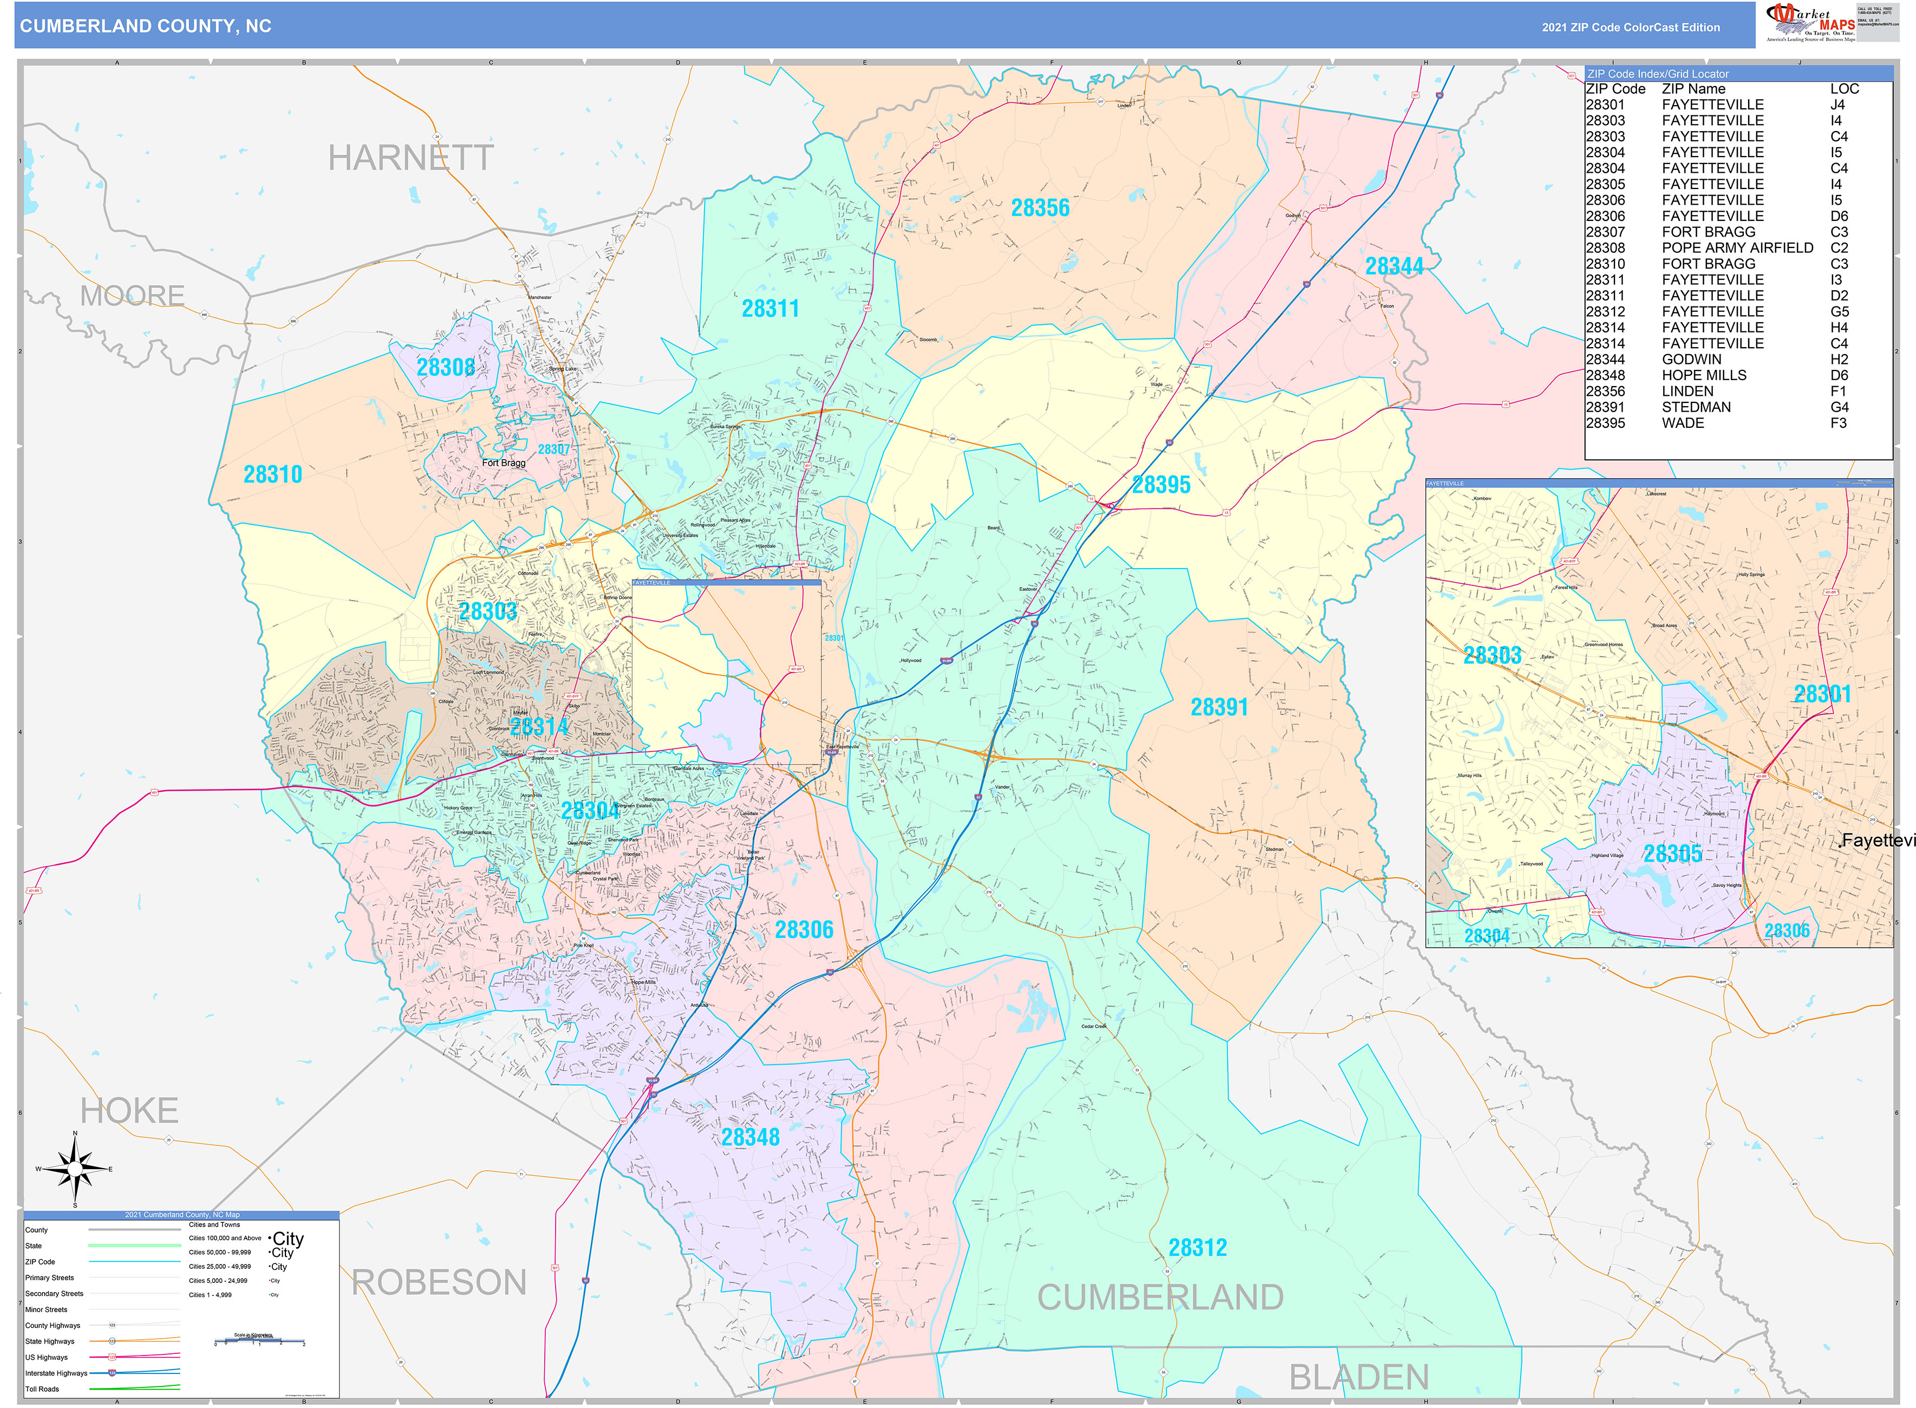The width and height of the screenshot is (1916, 1408).
Task: Select the BLADEN county label
Action: pos(1359,1377)
